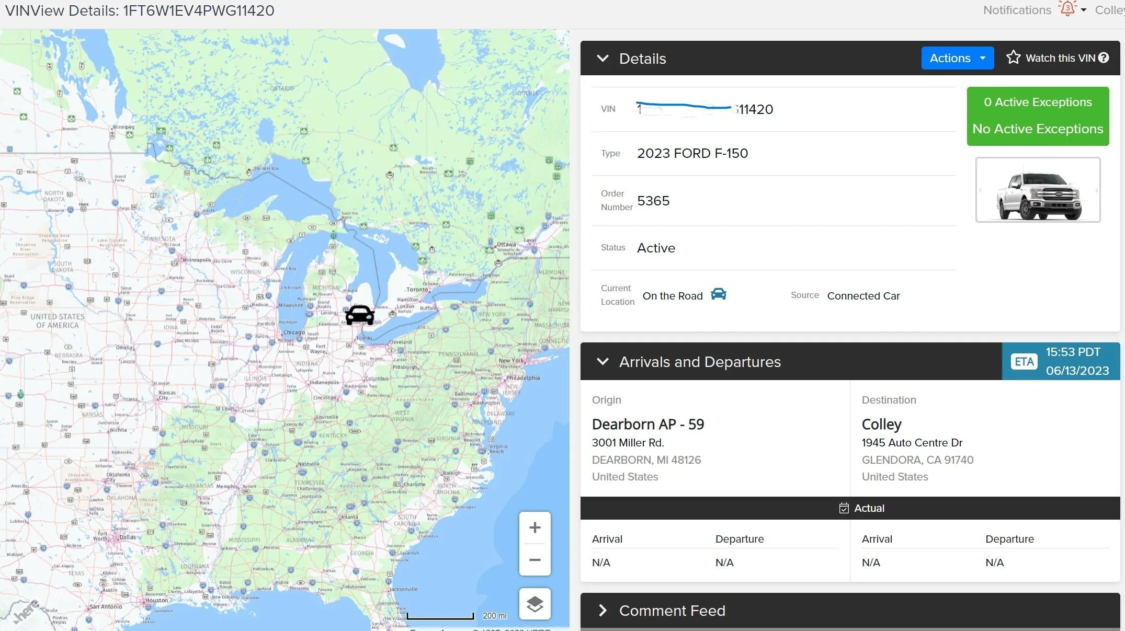Open the dropdown caret next to notifications bell
This screenshot has width=1125, height=631.
[1084, 10]
